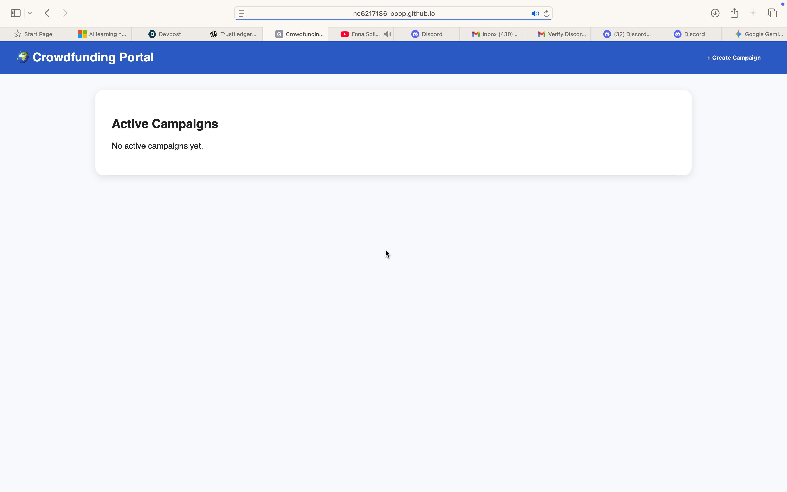Open a new tab with plus icon
Image resolution: width=787 pixels, height=492 pixels.
pyautogui.click(x=753, y=13)
